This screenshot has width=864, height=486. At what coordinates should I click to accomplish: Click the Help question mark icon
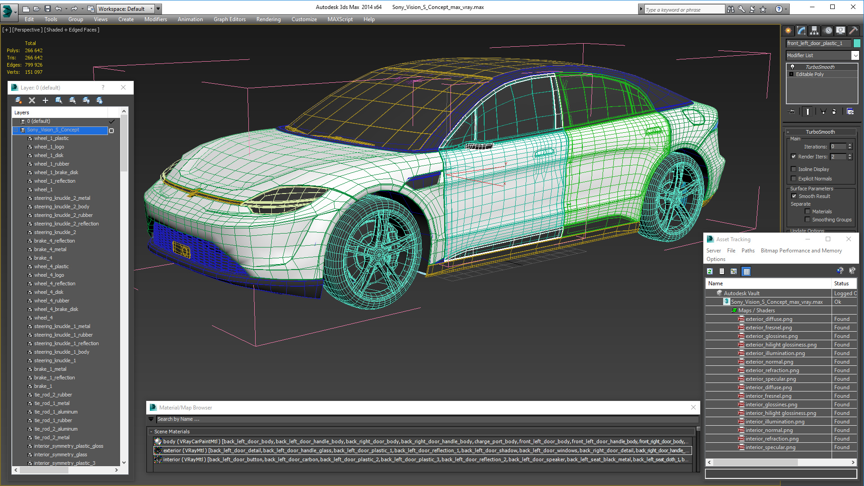click(x=779, y=9)
